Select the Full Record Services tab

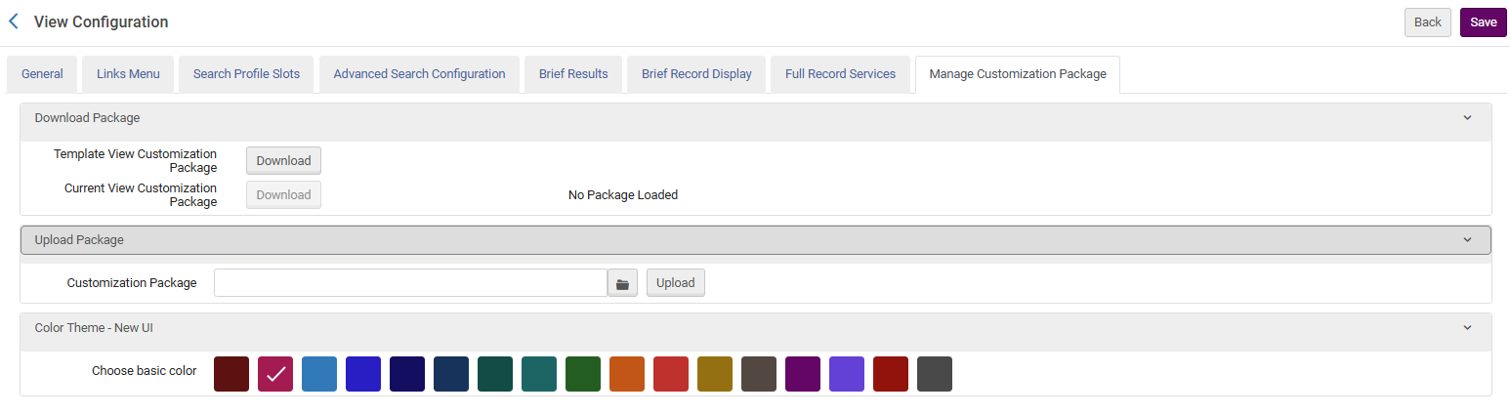tap(840, 74)
